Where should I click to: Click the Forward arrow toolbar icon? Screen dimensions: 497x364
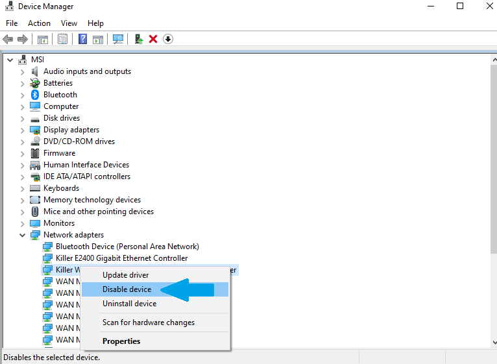23,40
